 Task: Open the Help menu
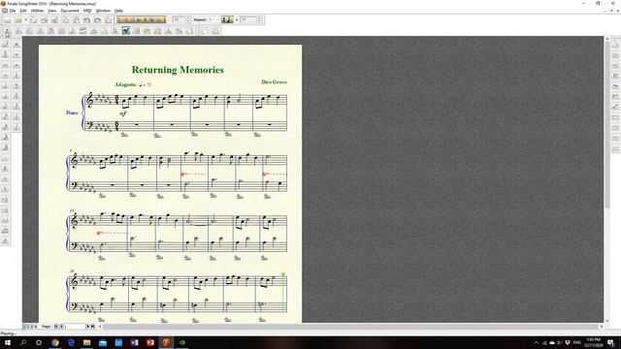pyautogui.click(x=118, y=11)
